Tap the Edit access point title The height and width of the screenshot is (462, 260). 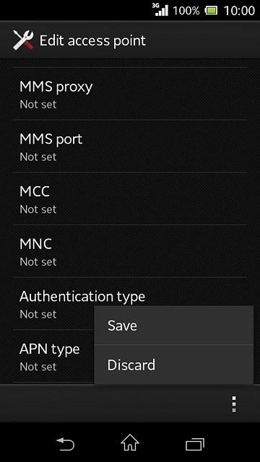click(x=92, y=40)
